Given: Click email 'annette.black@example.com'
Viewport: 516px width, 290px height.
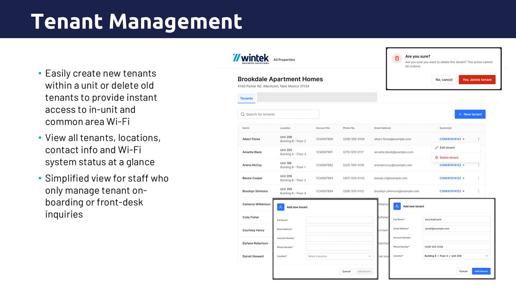Looking at the screenshot, I should 393,152.
